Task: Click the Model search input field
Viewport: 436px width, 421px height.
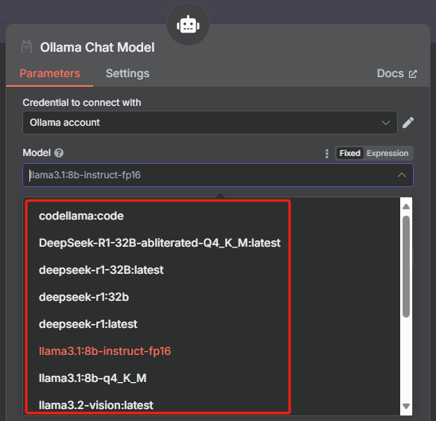Action: (x=218, y=175)
